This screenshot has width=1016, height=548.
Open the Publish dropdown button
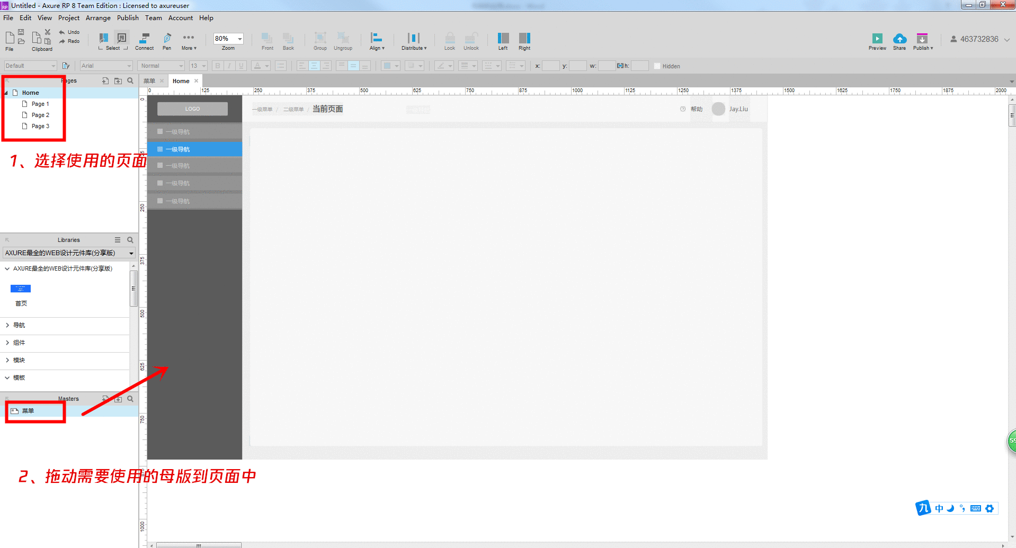click(x=923, y=41)
